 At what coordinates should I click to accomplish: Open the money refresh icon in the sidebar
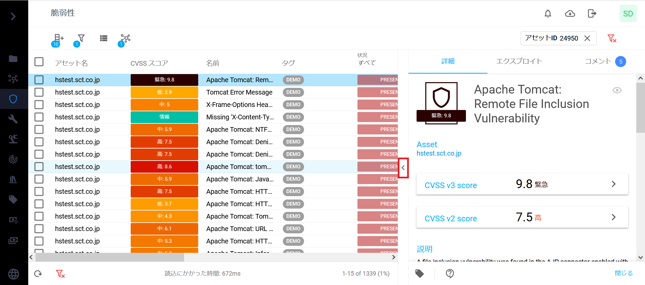13,220
